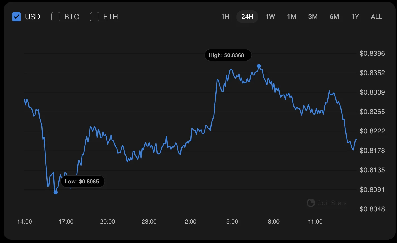This screenshot has height=243, width=397.
Task: Display the ALL time price chart
Action: 376,17
